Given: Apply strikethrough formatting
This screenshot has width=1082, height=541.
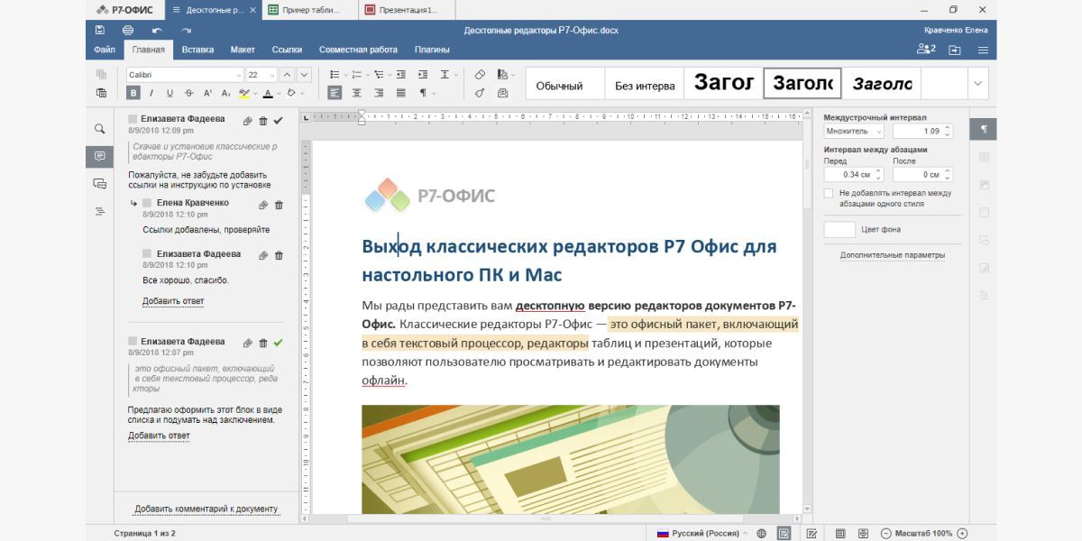Looking at the screenshot, I should (x=188, y=92).
